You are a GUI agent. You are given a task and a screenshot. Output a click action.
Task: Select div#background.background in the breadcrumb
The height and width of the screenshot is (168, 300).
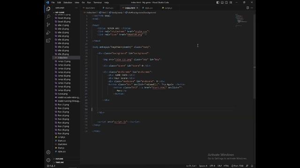click(x=141, y=13)
